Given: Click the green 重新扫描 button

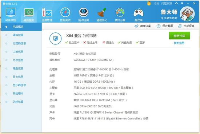Looking at the screenshot, I should pyautogui.click(x=179, y=36).
